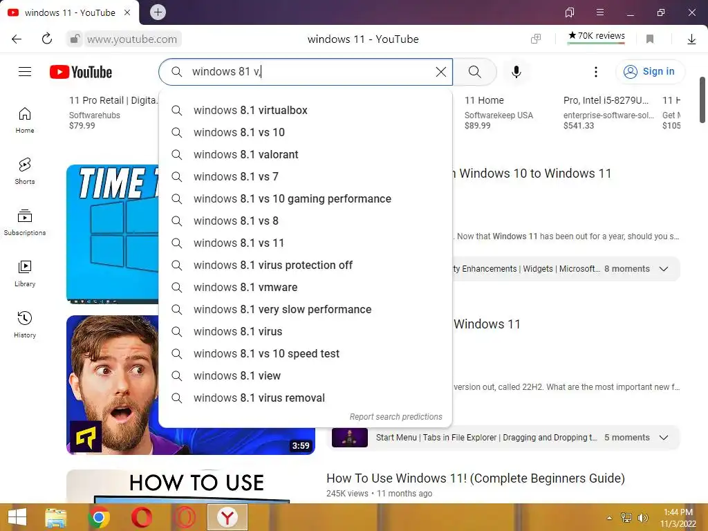Open Library in sidebar
This screenshot has height=531, width=708.
point(25,274)
